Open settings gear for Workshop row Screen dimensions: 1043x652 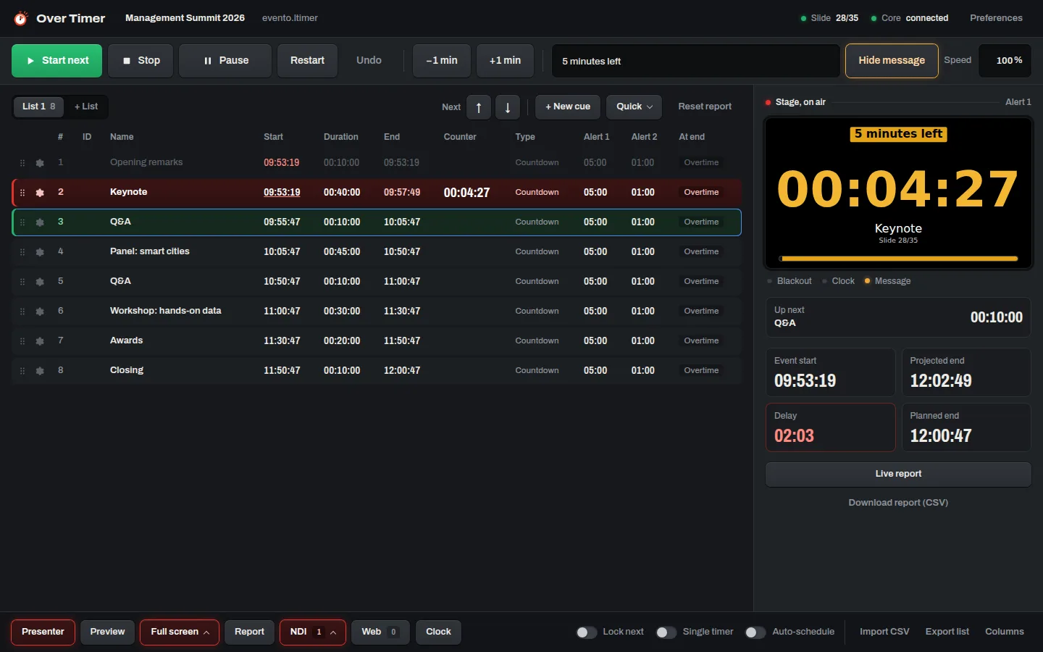click(40, 312)
